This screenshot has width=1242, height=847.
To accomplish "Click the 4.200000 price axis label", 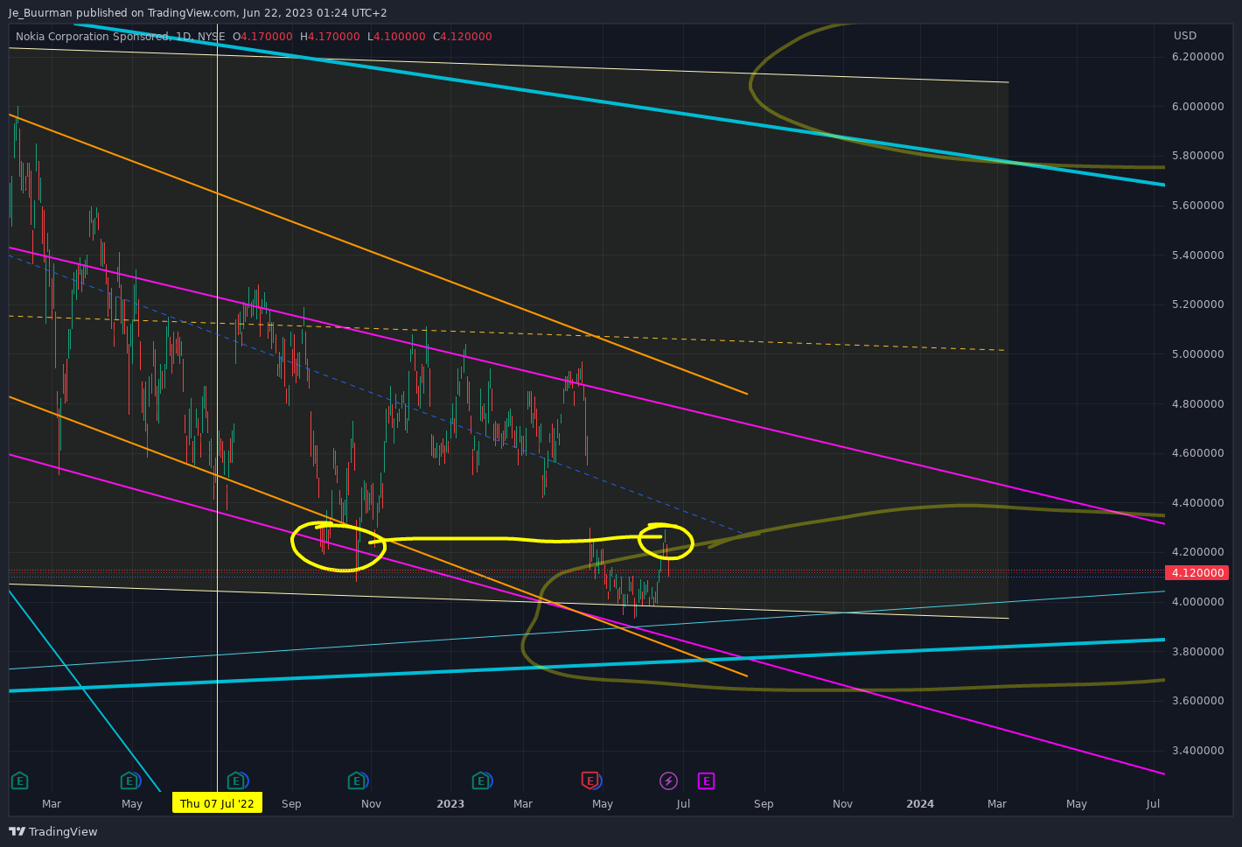I will coord(1197,552).
